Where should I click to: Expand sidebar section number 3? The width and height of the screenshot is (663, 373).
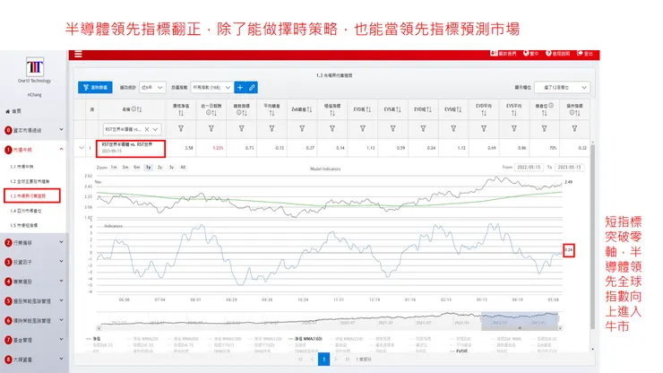click(x=34, y=262)
